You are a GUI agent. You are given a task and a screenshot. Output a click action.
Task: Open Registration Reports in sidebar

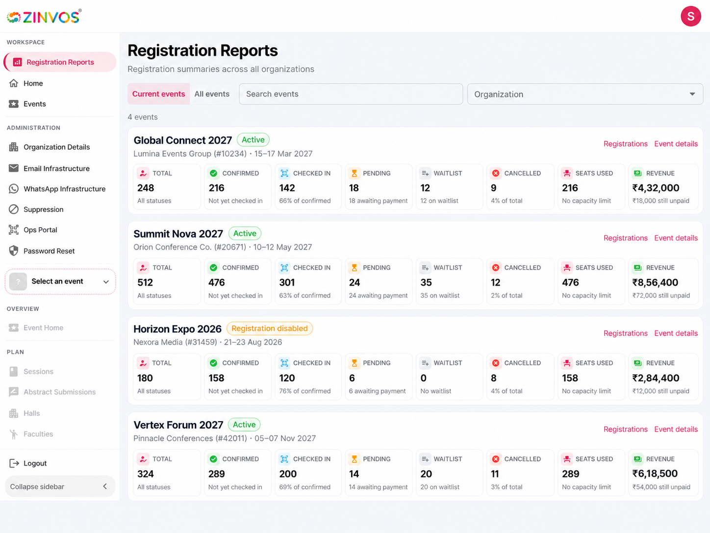click(x=60, y=62)
